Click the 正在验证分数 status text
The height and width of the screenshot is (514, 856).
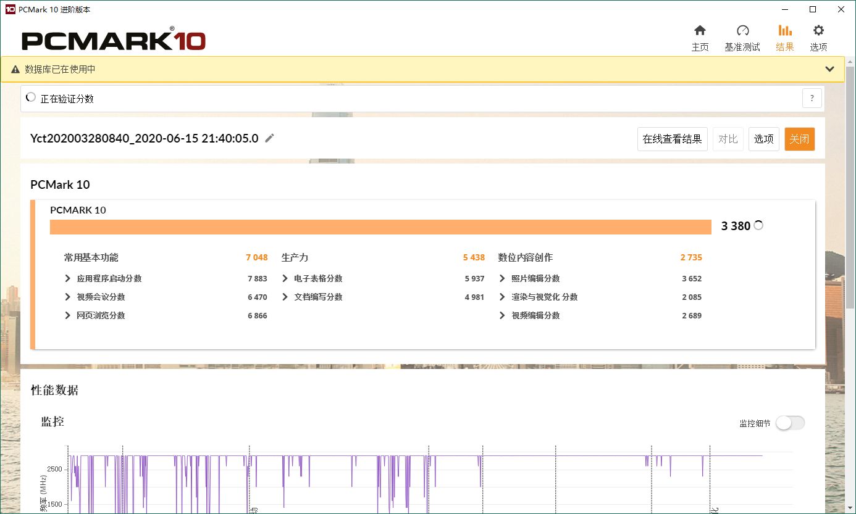[x=67, y=99]
